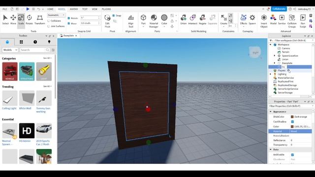This screenshot has height=177, width=315.
Task: Open the Geometric mode dropdown
Action: (56, 15)
